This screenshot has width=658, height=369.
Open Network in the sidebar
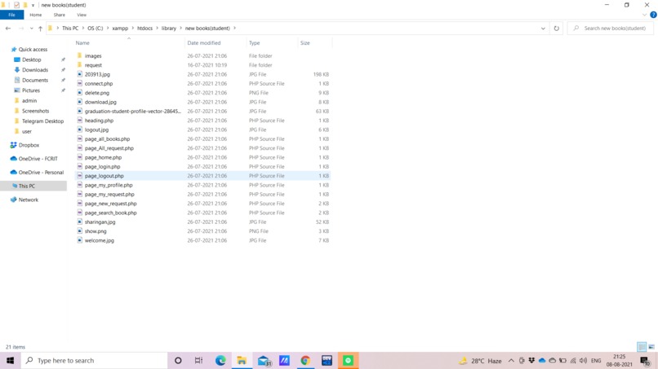coord(28,200)
